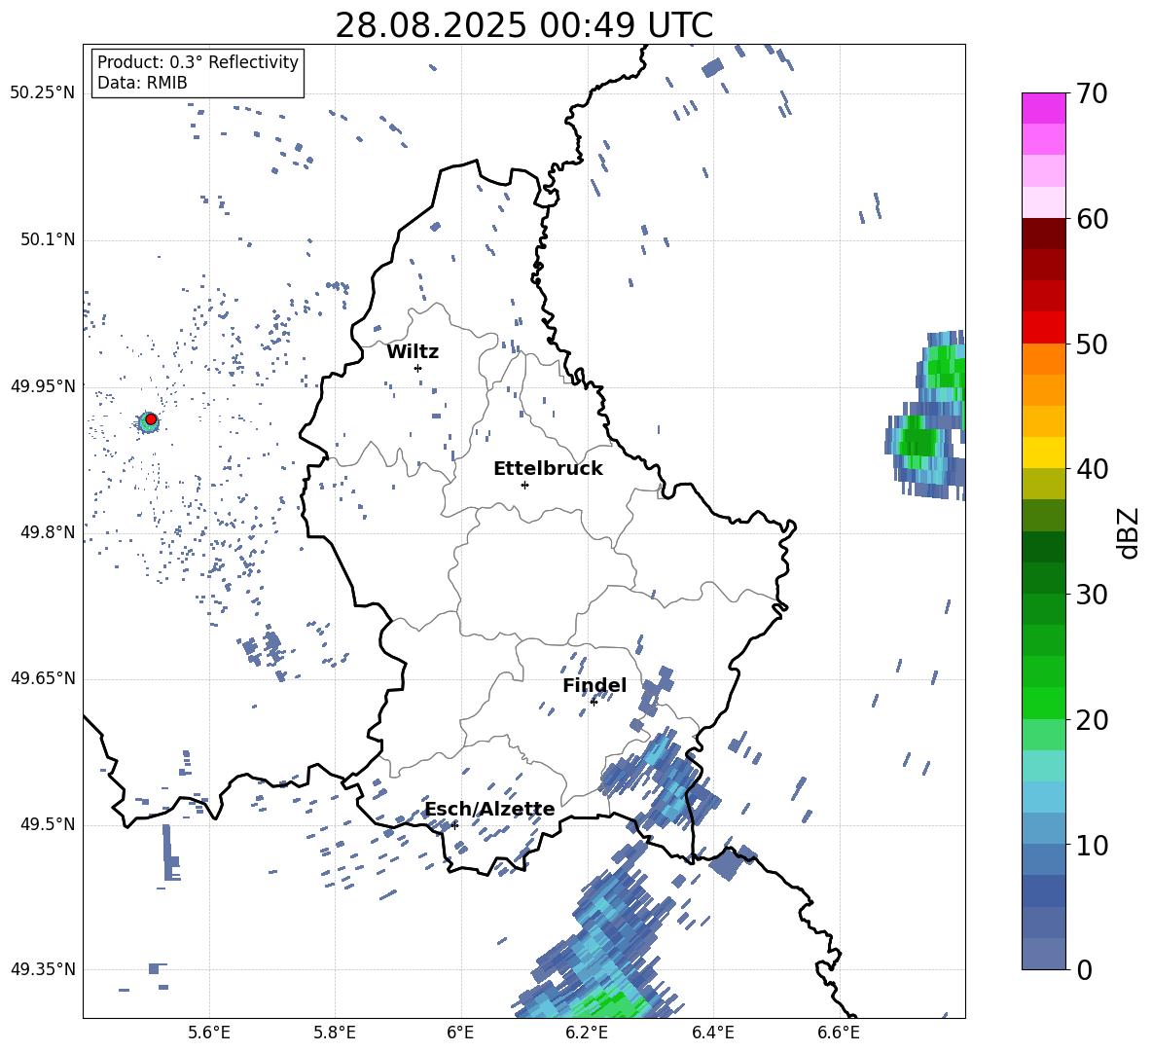
Task: Click the Ettelbruck location cross marker
Action: coord(524,485)
